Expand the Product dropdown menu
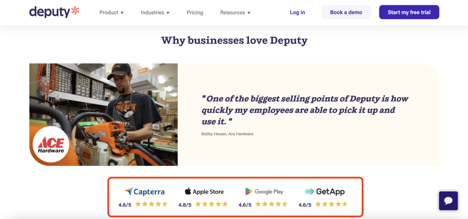Viewport: 468px width, 219px height. [x=112, y=12]
